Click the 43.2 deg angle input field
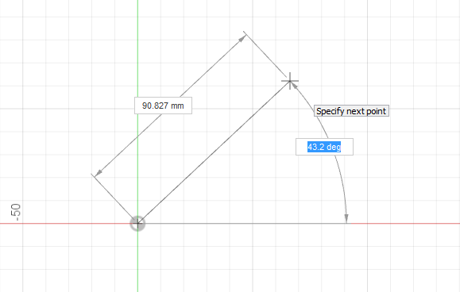 click(x=324, y=147)
